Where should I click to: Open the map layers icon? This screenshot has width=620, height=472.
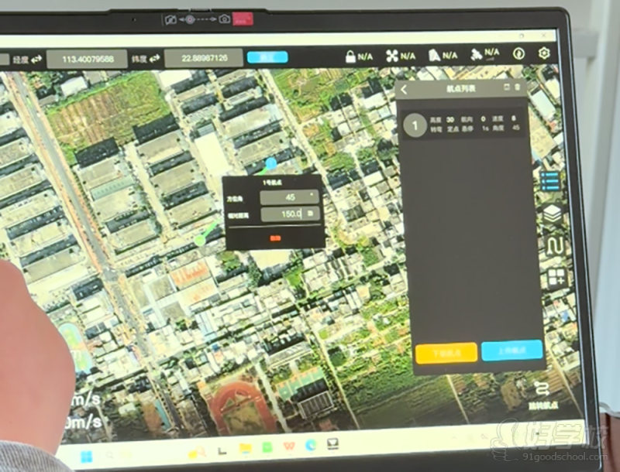553,214
